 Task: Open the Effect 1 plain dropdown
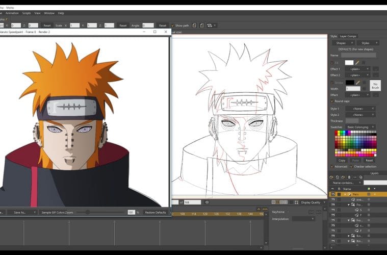coord(357,68)
